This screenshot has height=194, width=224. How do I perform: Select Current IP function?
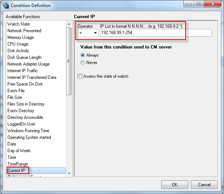[x=36, y=171]
